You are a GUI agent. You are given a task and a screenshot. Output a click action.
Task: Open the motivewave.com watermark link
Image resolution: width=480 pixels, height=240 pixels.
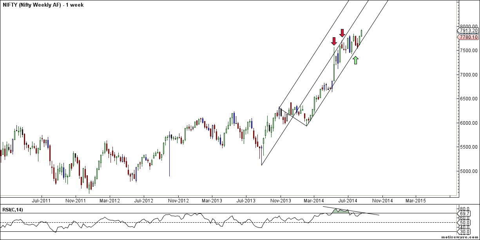[460, 238]
